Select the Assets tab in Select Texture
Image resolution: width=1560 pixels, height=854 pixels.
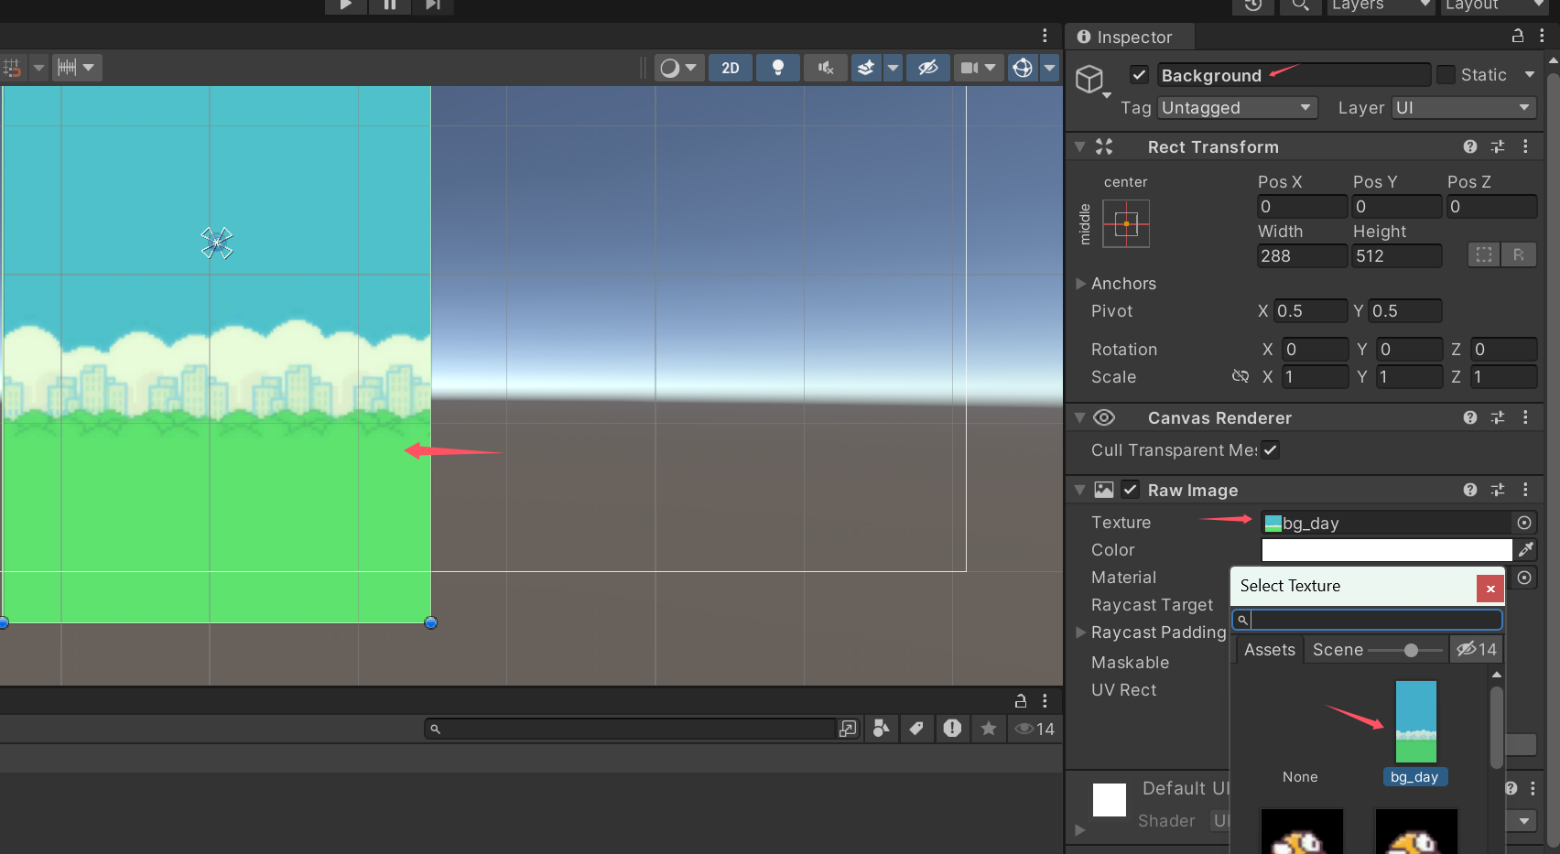(x=1269, y=650)
